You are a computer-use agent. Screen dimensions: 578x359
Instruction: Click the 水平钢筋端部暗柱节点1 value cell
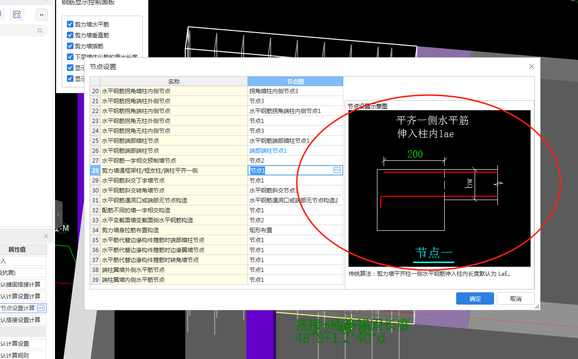[295, 140]
